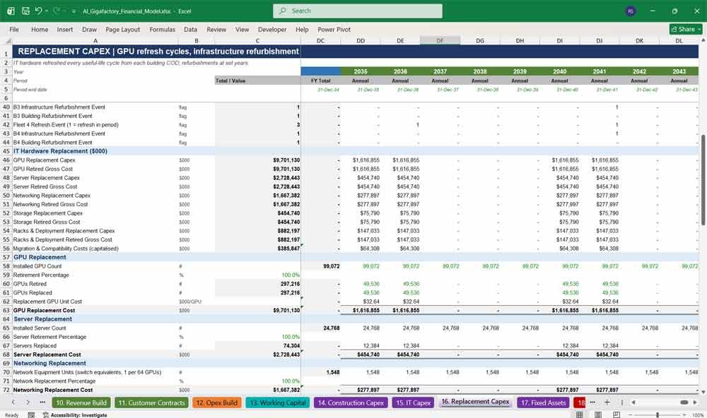This screenshot has width=707, height=418.
Task: Click the ellipsis for more sheets on right
Action: coord(592,402)
